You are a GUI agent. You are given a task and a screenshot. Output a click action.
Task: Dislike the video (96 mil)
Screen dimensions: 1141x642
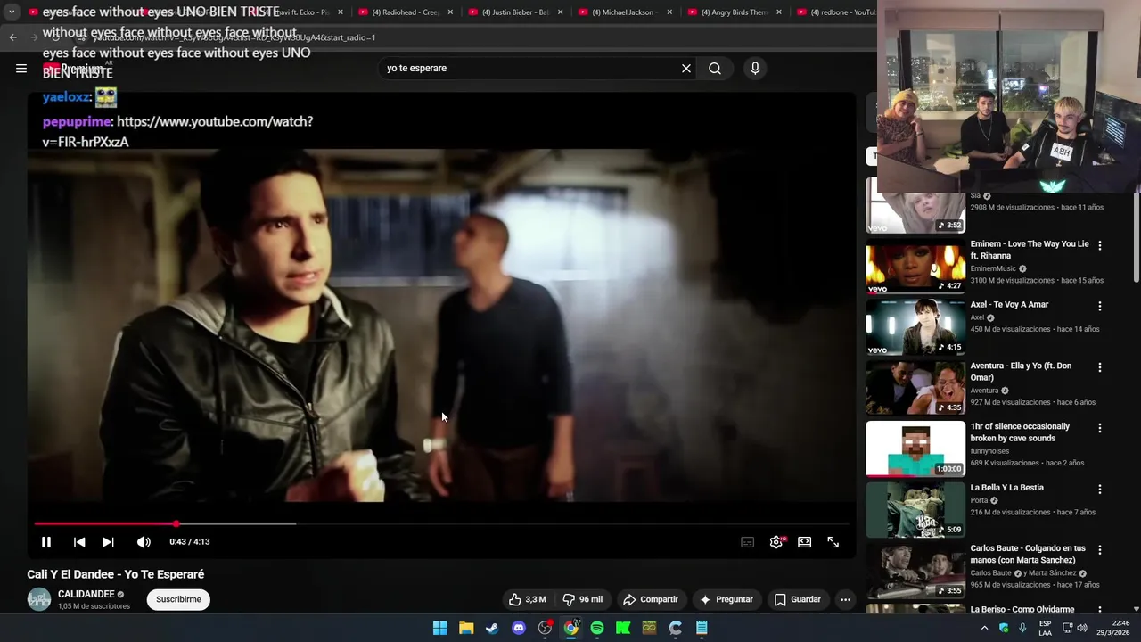point(582,599)
